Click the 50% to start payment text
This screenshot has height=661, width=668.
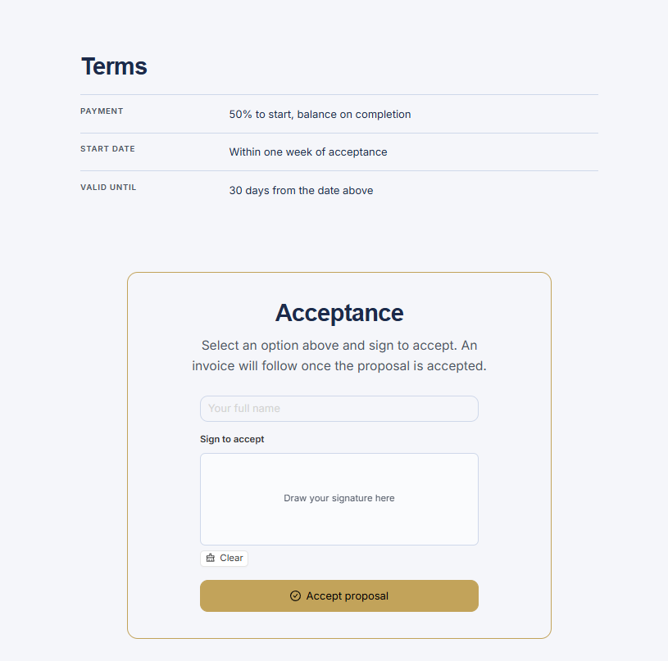320,115
